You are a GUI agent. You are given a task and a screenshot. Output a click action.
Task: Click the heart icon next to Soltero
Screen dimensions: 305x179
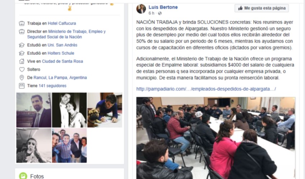tap(22, 69)
